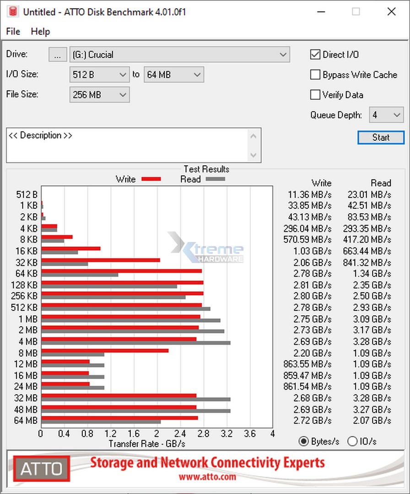Disable the Direct I/O checkbox

click(x=315, y=55)
